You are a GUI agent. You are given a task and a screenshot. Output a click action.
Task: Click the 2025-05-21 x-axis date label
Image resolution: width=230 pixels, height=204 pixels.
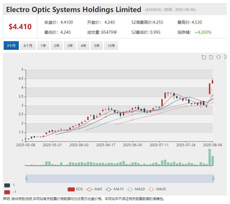tap(52, 145)
